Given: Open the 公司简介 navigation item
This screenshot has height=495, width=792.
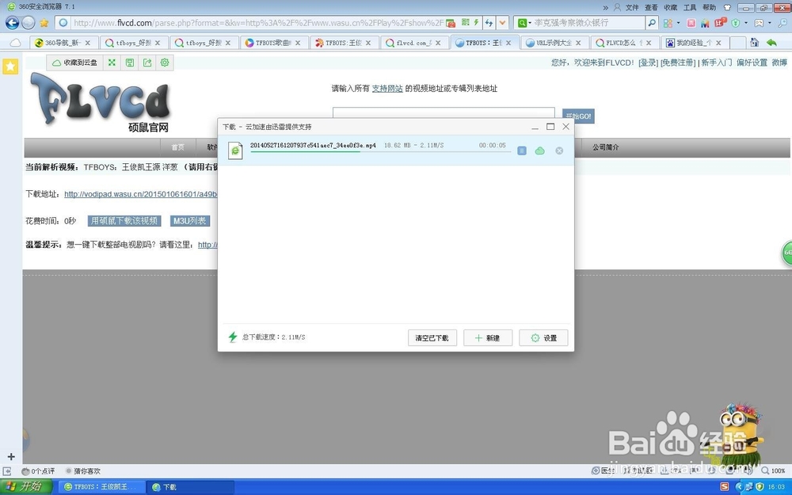Looking at the screenshot, I should (606, 147).
